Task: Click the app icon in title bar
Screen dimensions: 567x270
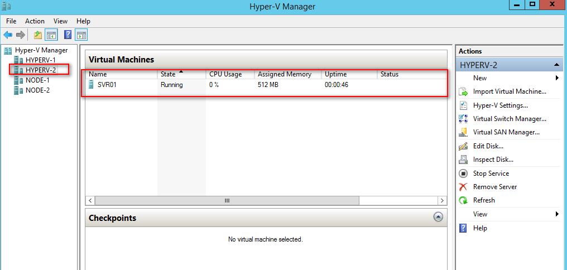Action: tap(6, 6)
